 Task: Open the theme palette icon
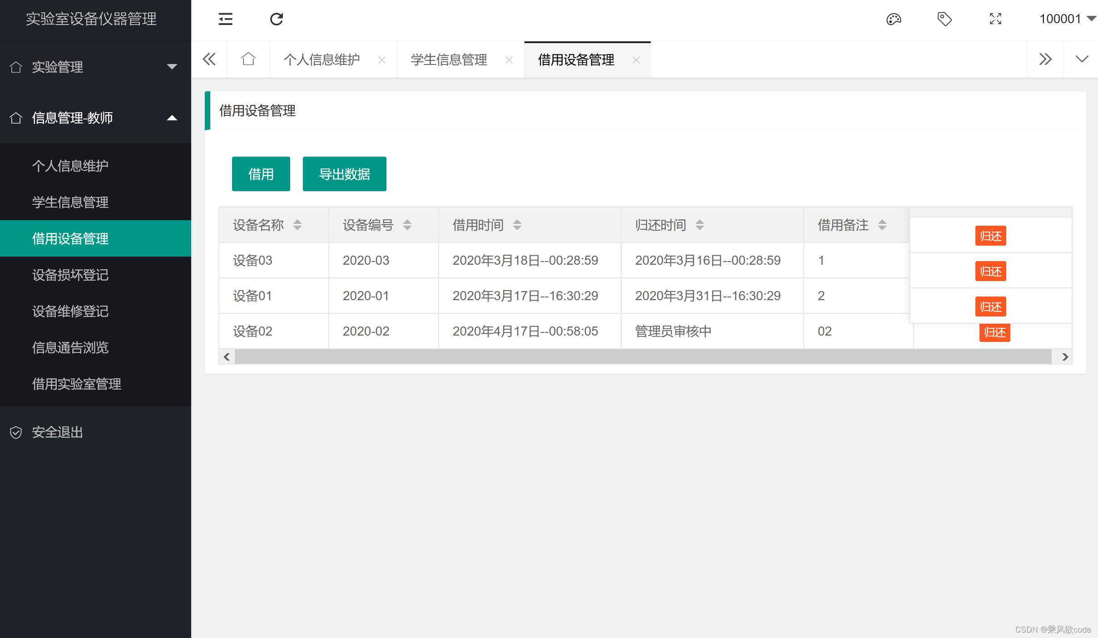pyautogui.click(x=894, y=19)
